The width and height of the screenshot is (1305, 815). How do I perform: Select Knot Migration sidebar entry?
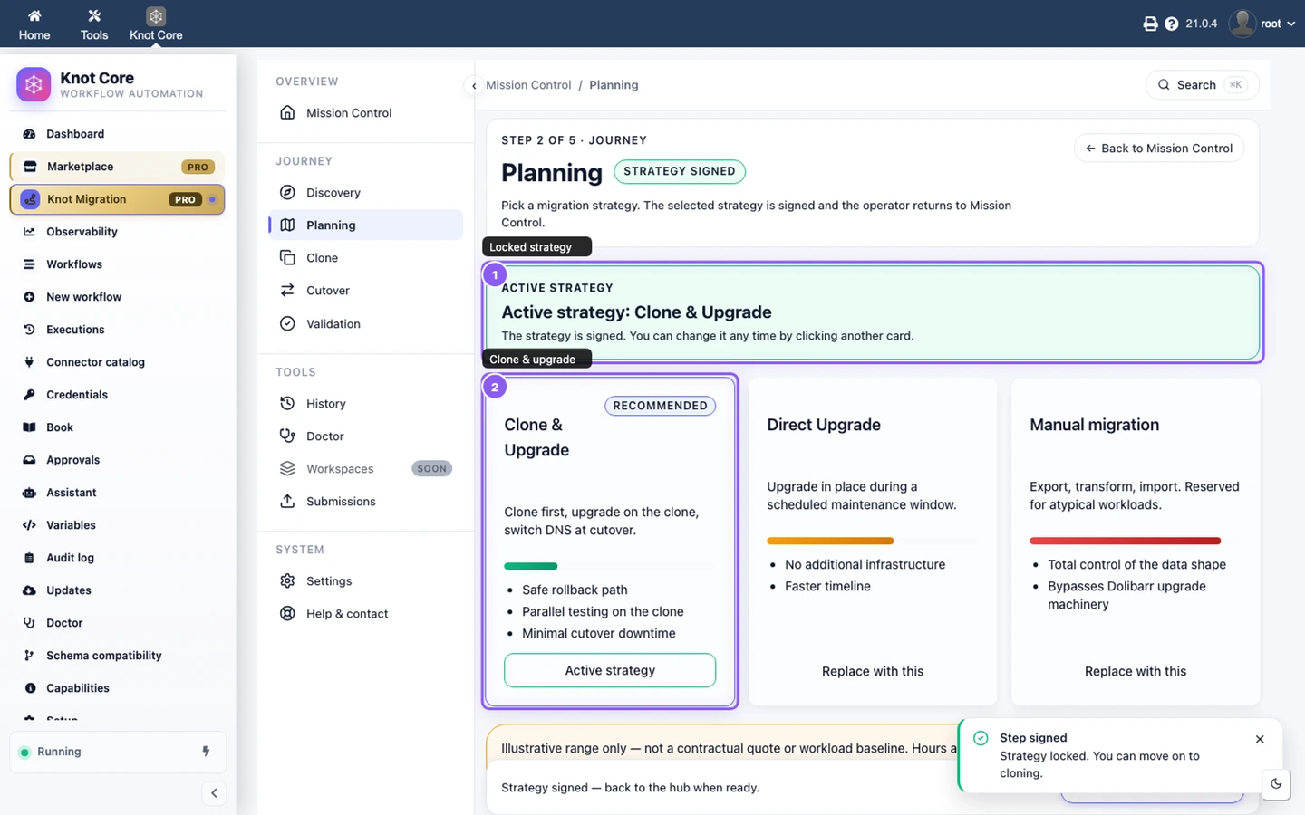pos(118,199)
